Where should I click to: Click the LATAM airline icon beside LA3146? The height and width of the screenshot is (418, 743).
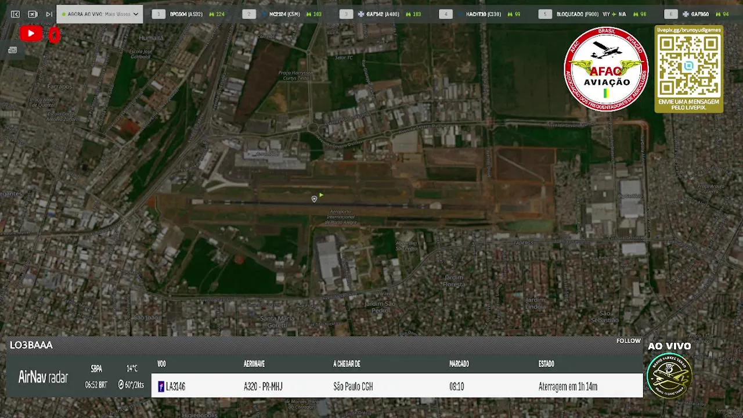(161, 387)
